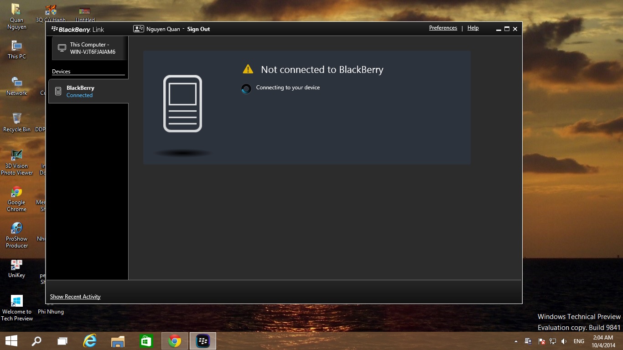Select This Computer entry in sidebar
This screenshot has width=623, height=350.
[x=89, y=48]
